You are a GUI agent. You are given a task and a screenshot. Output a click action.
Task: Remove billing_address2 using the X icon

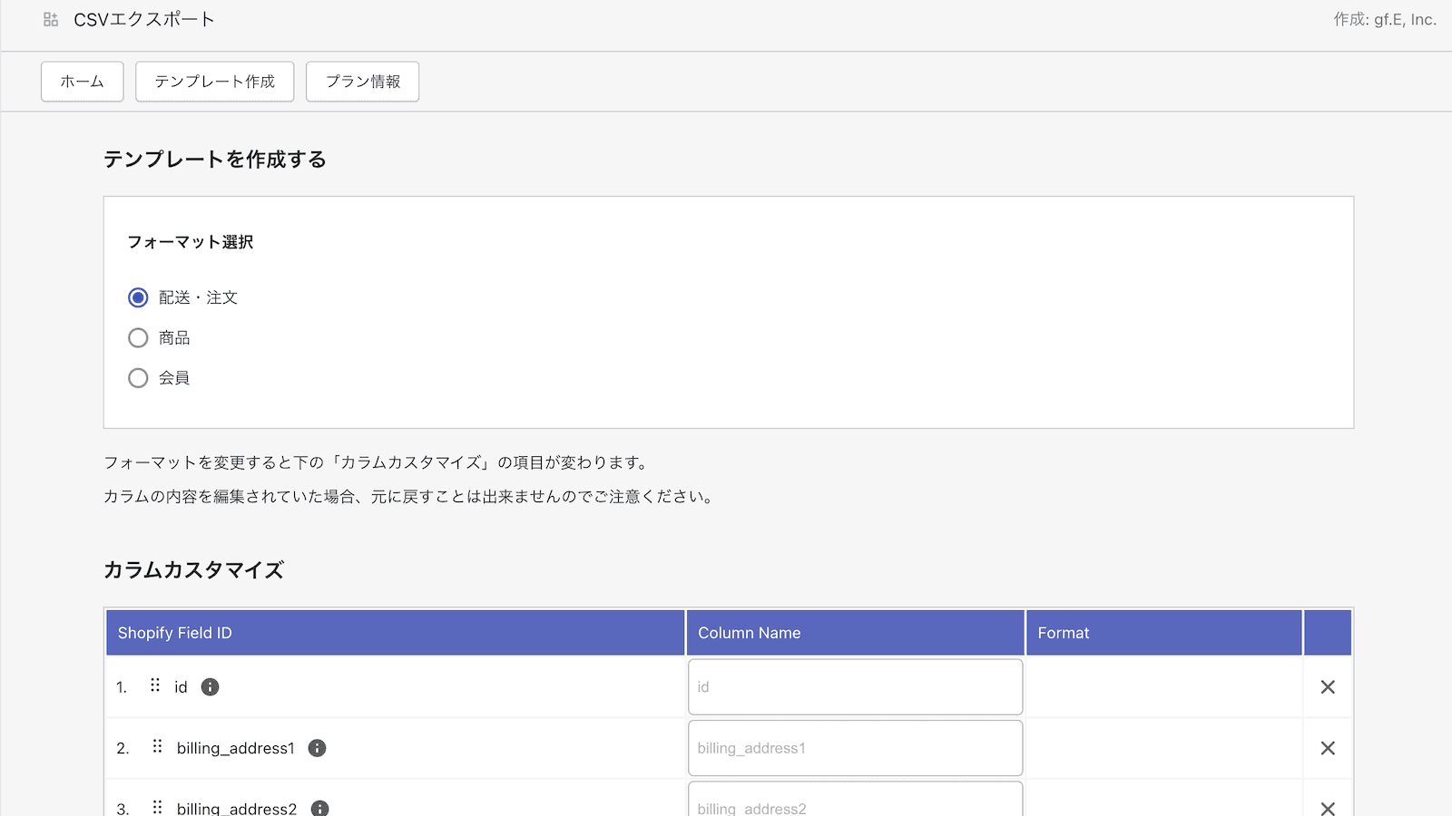[x=1327, y=808]
